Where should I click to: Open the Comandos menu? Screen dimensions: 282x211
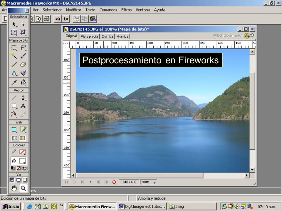pyautogui.click(x=108, y=10)
